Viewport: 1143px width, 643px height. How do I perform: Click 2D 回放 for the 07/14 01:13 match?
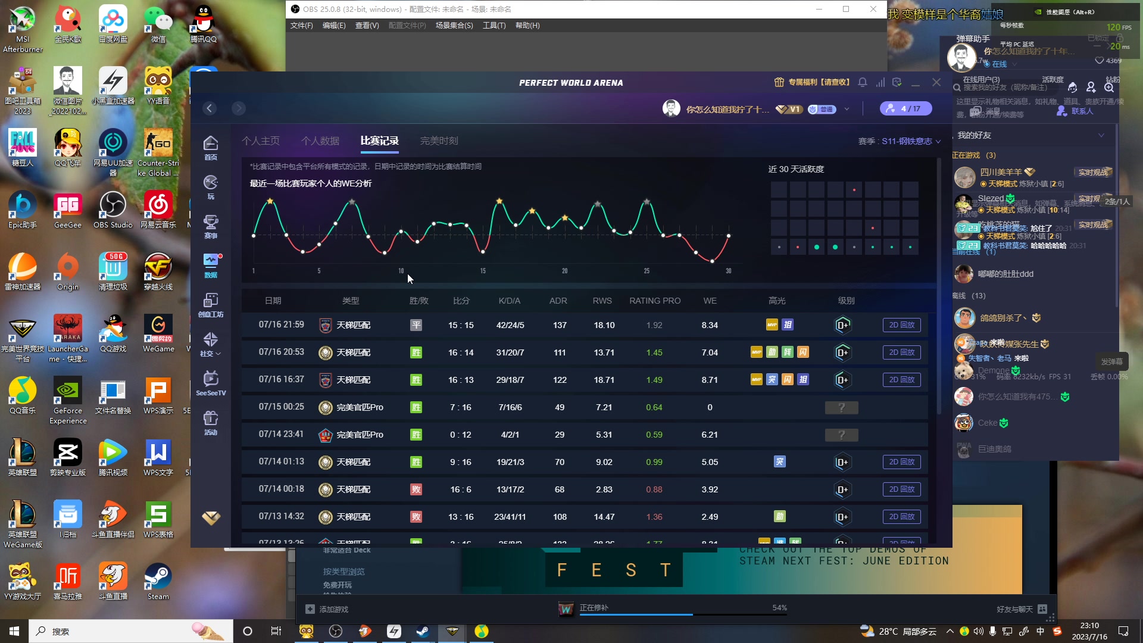[902, 462]
